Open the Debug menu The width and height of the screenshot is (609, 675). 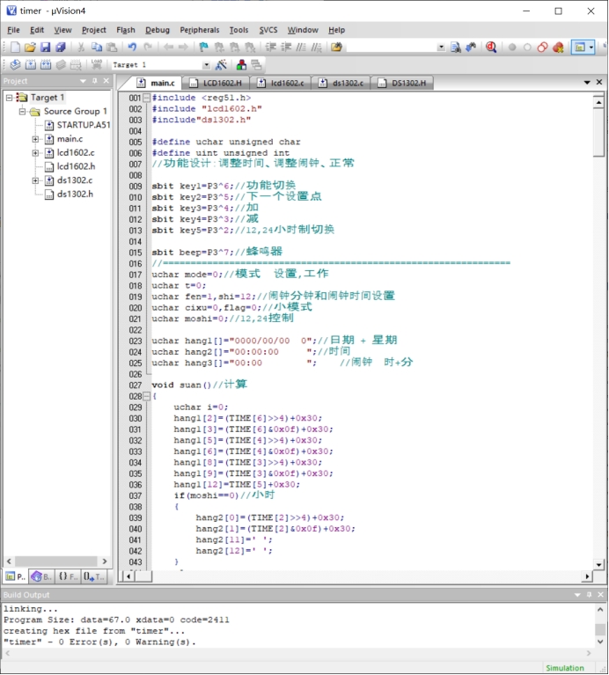pos(158,30)
